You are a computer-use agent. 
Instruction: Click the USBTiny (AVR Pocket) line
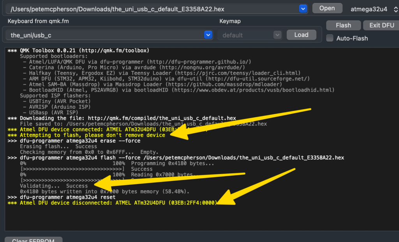(x=57, y=101)
